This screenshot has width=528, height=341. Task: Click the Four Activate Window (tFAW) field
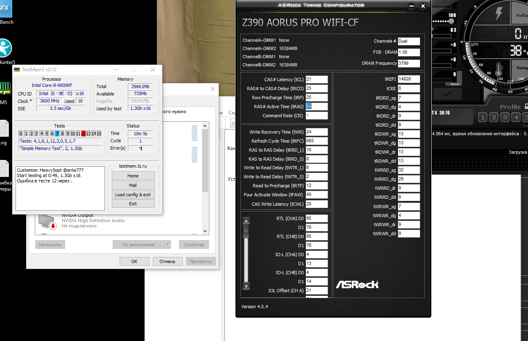point(317,195)
